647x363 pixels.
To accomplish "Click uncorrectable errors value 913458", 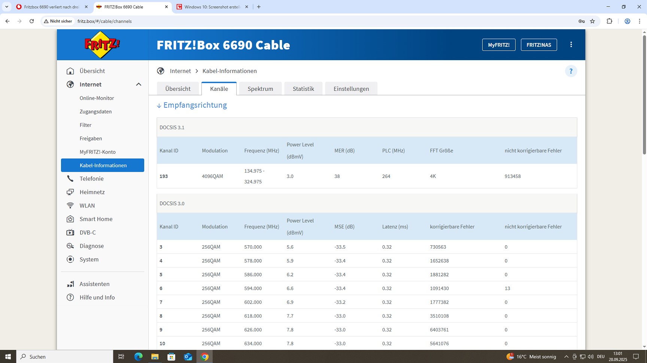I will click(513, 176).
